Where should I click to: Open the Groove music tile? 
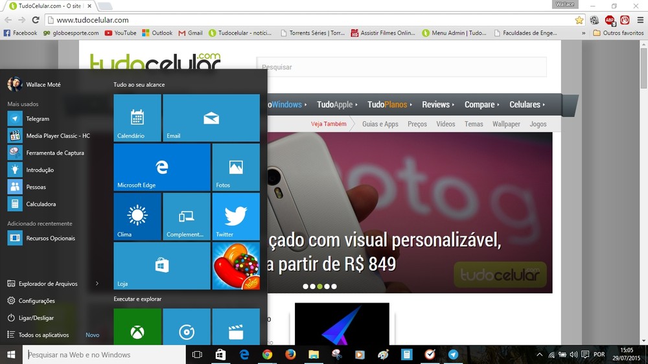coord(187,326)
